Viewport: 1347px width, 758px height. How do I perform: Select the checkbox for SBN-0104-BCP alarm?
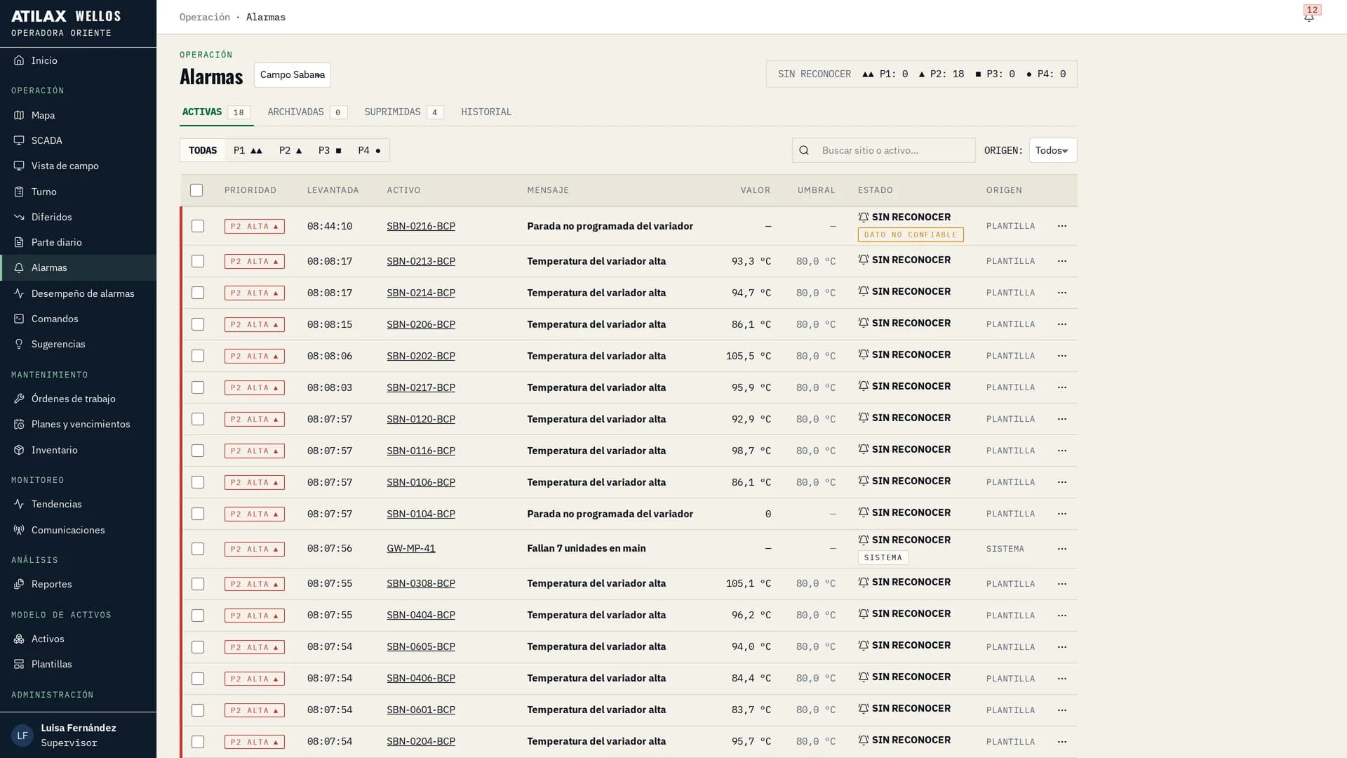[198, 514]
